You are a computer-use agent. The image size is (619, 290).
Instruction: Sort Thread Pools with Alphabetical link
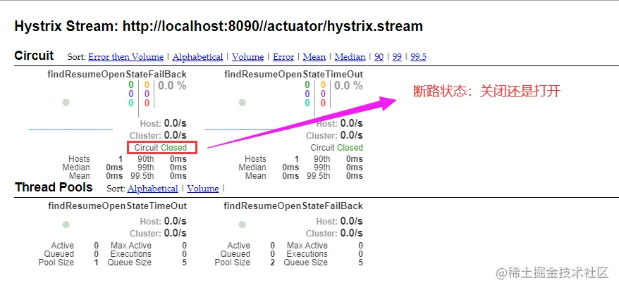(x=152, y=189)
